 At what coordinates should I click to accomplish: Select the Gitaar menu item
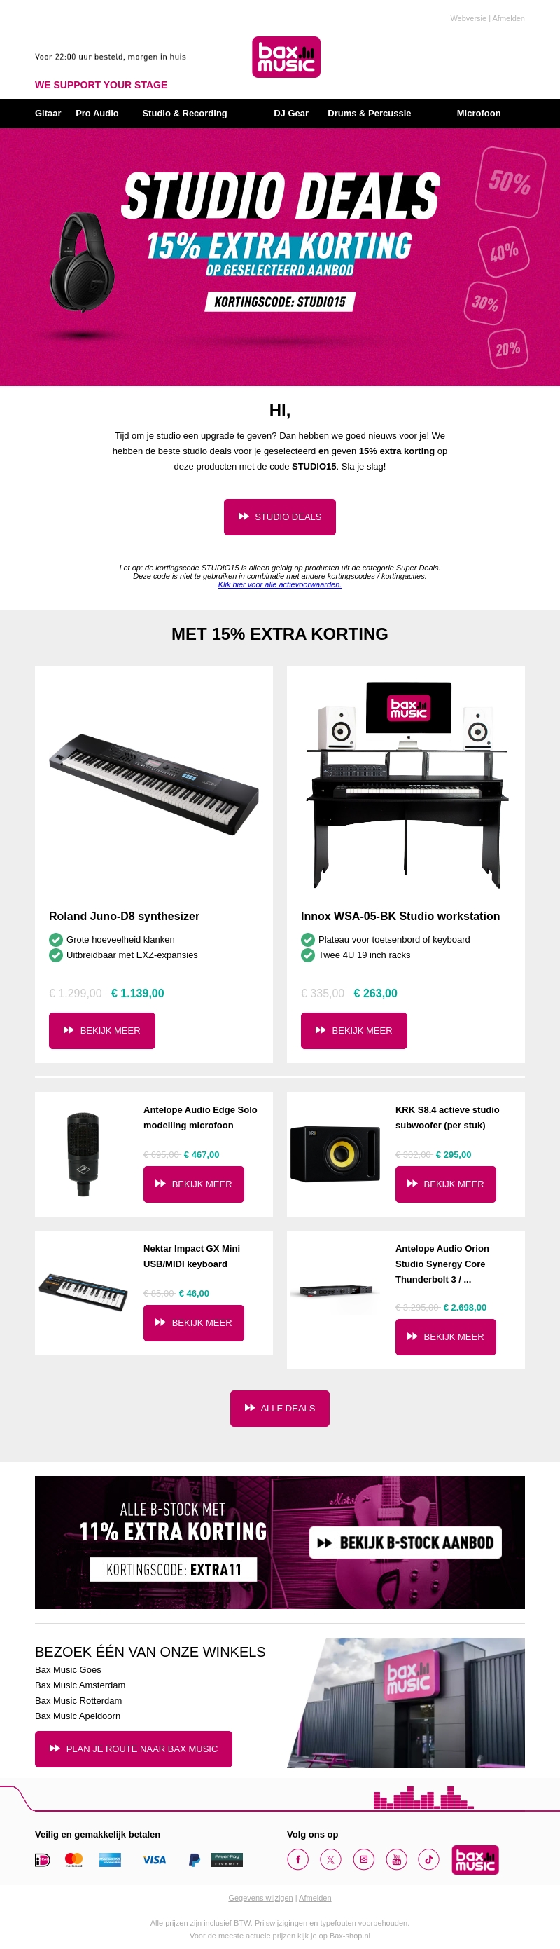(48, 113)
